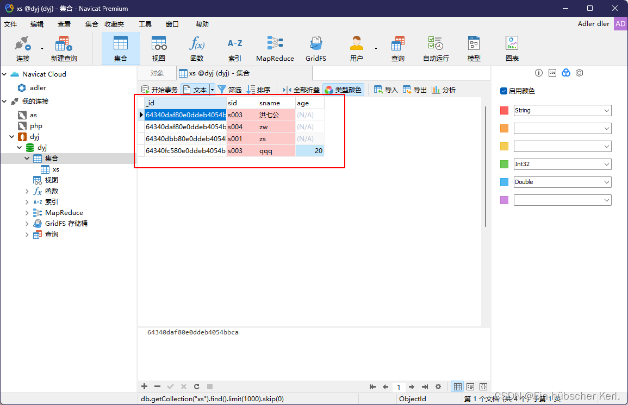This screenshot has width=628, height=405.
Task: Go to the last page
Action: pos(425,387)
